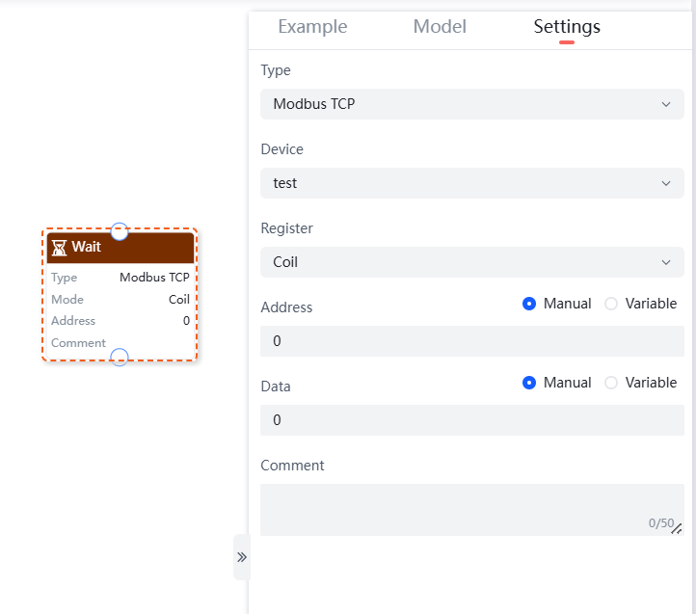Click the hourglass icon on Wait node
Screen dimensions: 696x614
[60, 248]
